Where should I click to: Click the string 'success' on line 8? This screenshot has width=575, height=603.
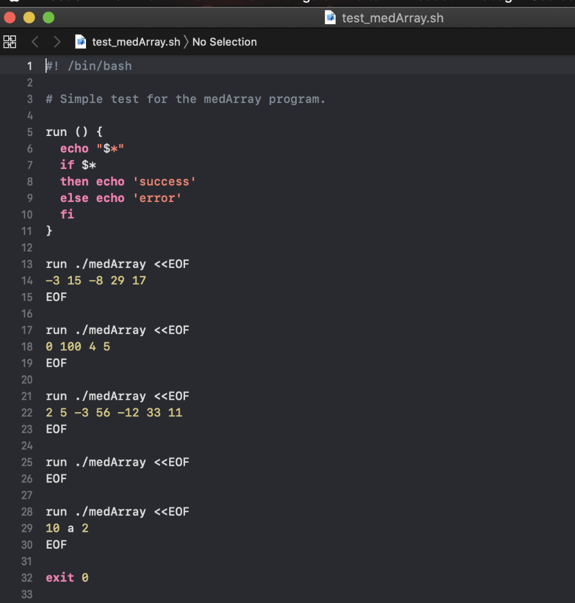(164, 181)
